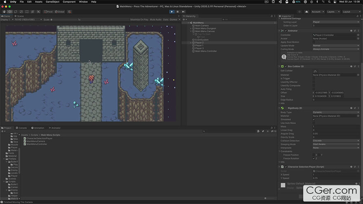Open Interpolate dropdown showing None
The image size is (363, 204).
click(336, 148)
